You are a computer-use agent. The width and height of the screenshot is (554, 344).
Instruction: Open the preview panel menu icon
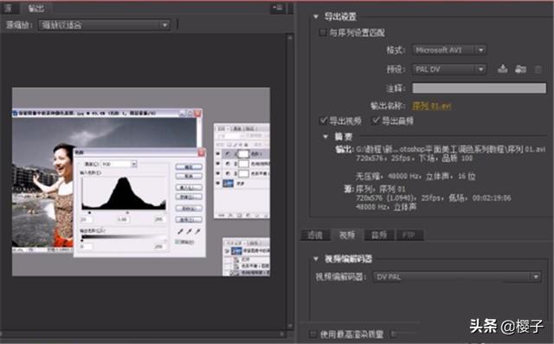[277, 8]
